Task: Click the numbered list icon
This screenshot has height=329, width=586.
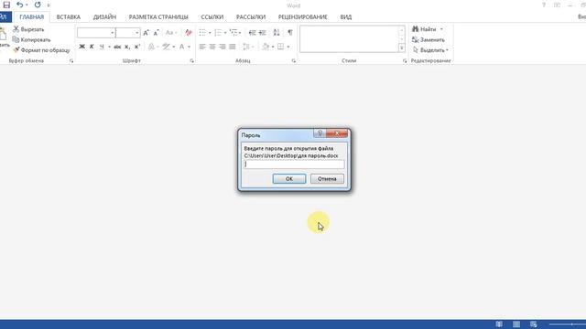Action: [x=218, y=33]
